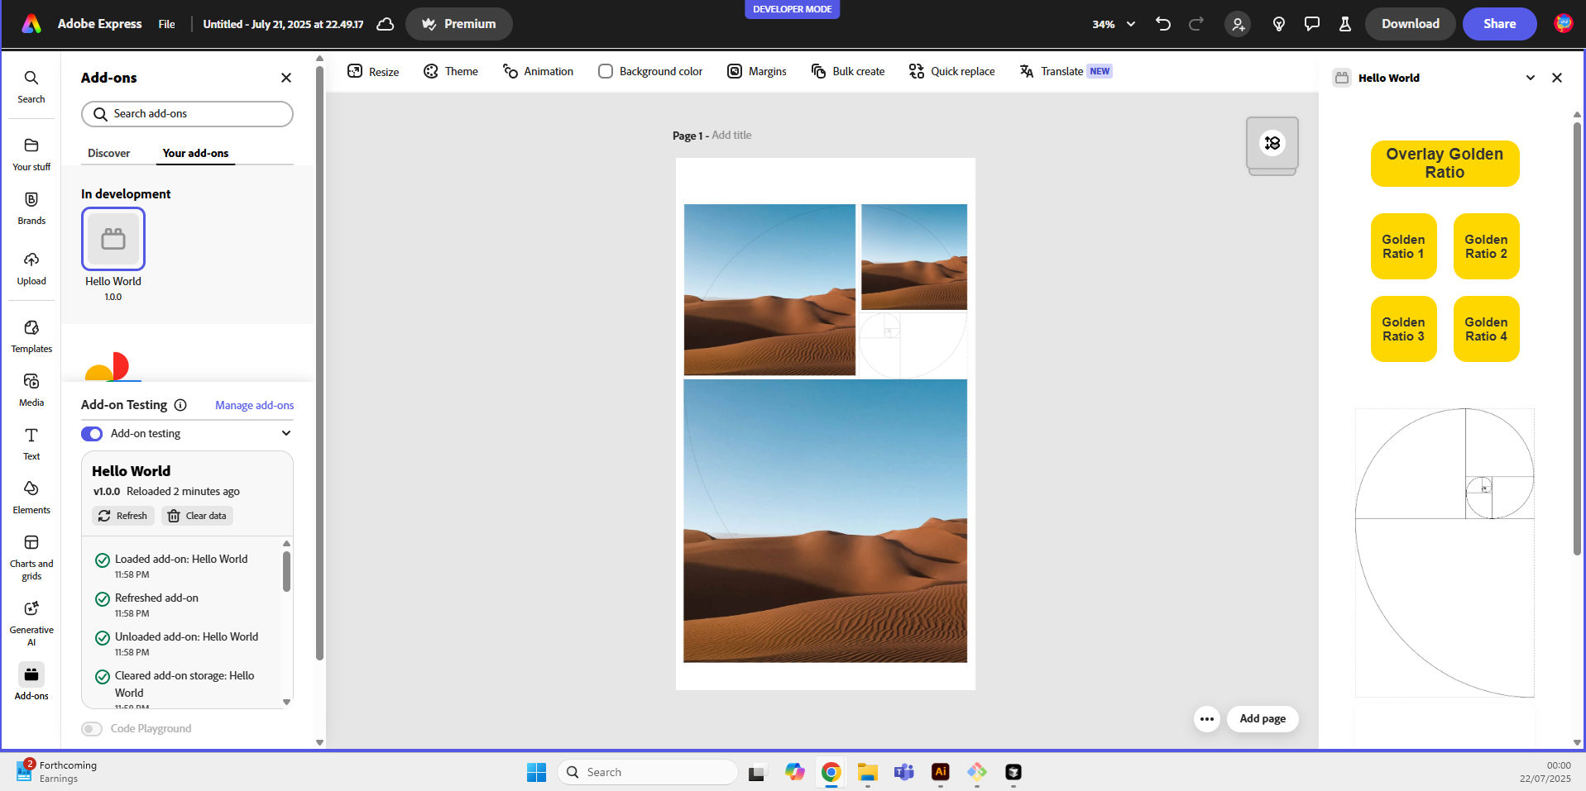Open the comments panel icon
This screenshot has height=791, width=1586.
coord(1312,24)
